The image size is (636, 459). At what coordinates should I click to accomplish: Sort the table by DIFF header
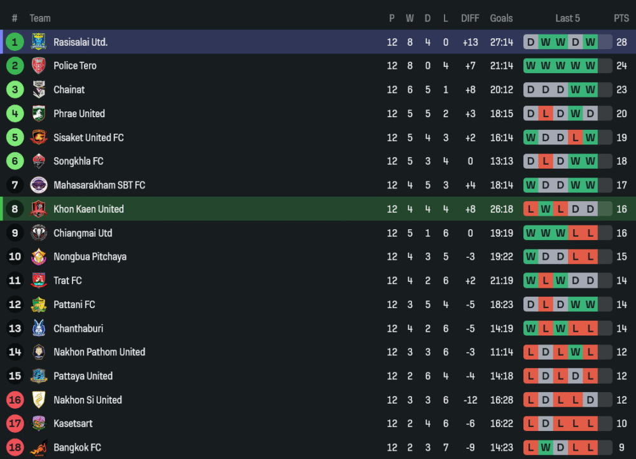(x=470, y=18)
